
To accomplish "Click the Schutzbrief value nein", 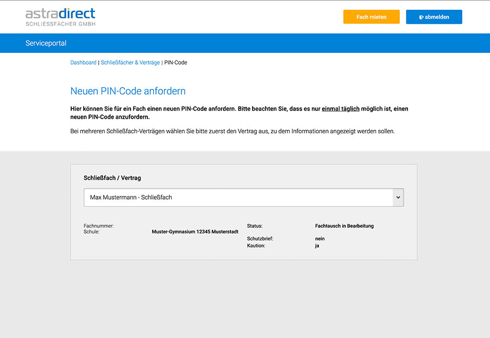I will [x=319, y=238].
